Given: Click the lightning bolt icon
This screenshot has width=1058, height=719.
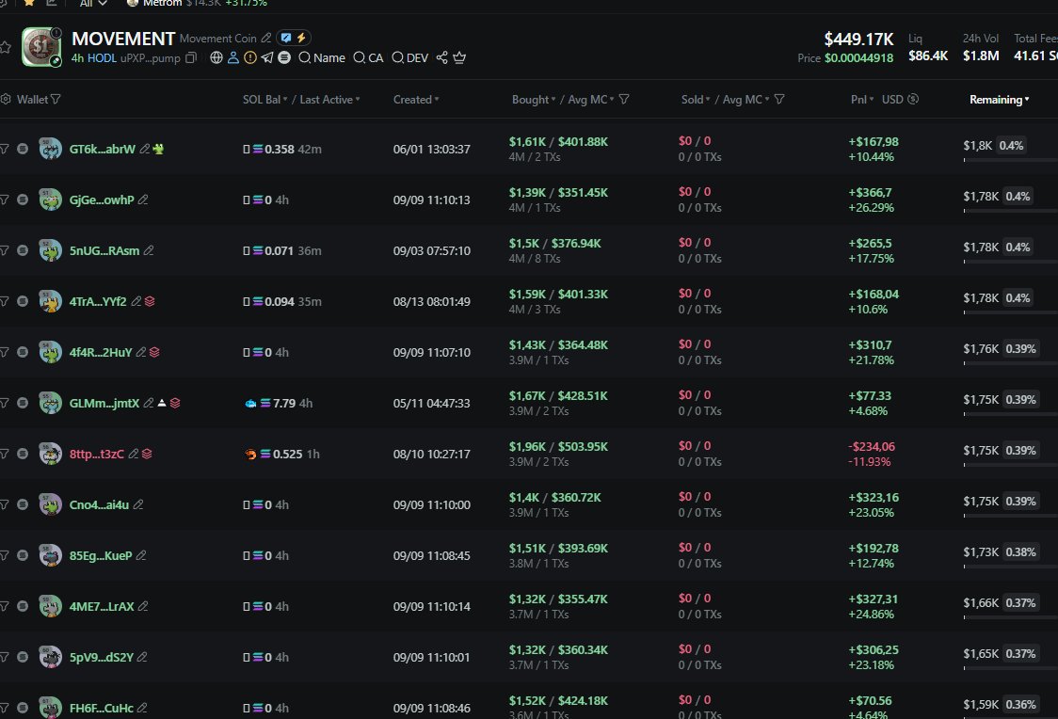Looking at the screenshot, I should [301, 38].
